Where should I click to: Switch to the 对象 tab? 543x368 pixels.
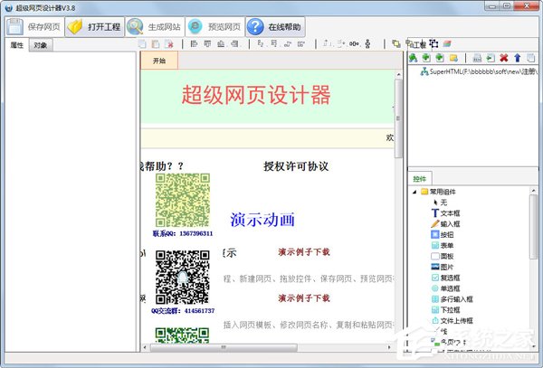pyautogui.click(x=41, y=44)
